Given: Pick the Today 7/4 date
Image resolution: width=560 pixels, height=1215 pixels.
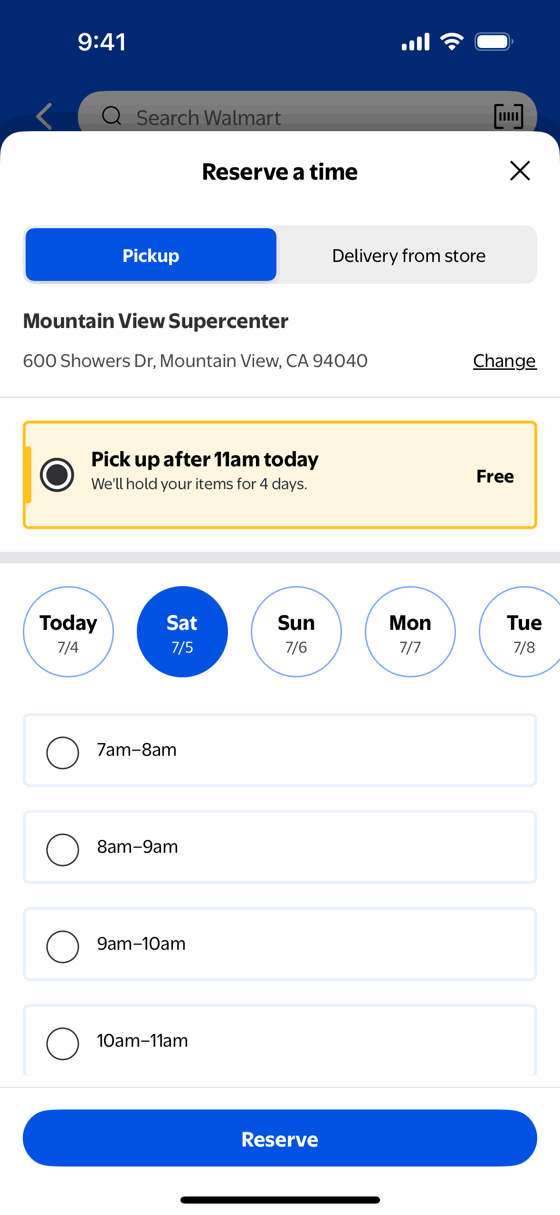Looking at the screenshot, I should point(68,632).
